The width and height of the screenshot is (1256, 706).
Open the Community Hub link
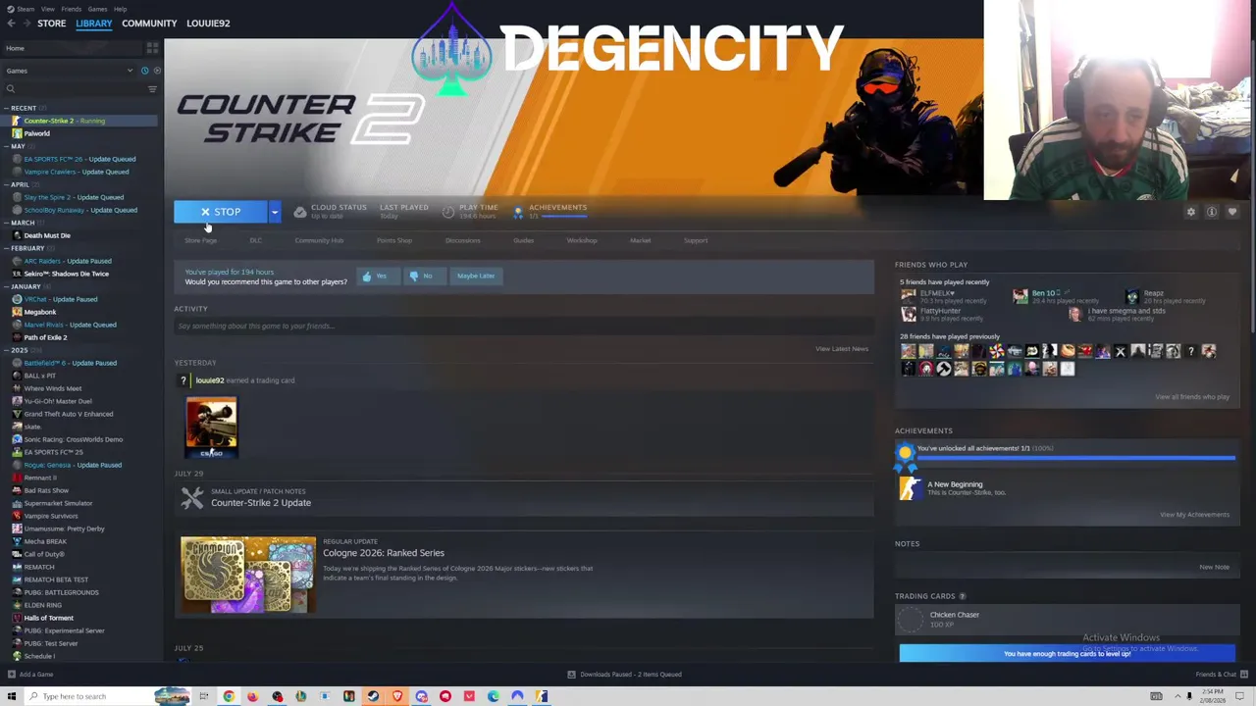click(x=319, y=240)
